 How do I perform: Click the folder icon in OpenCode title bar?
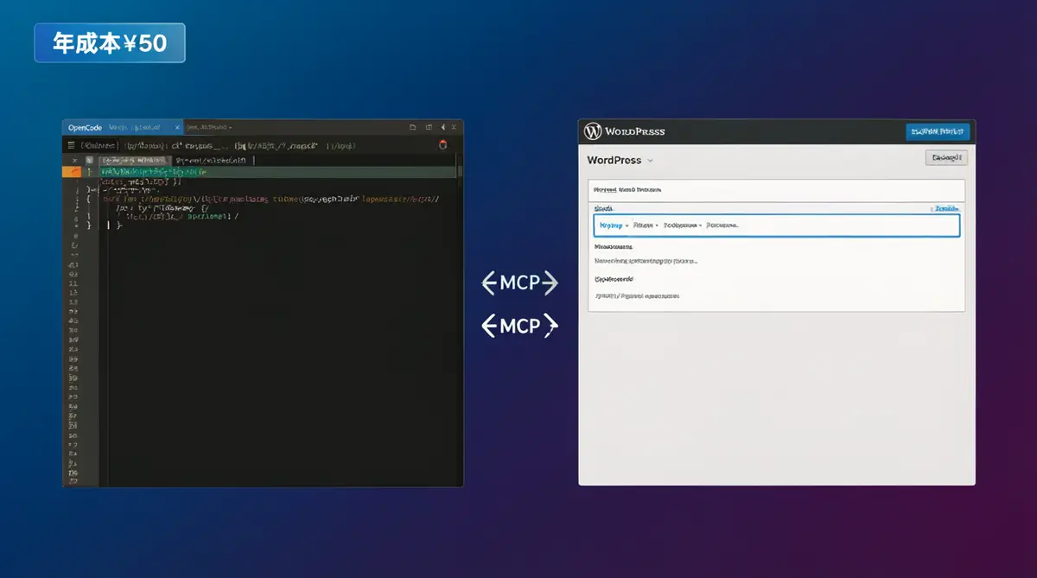(x=412, y=127)
